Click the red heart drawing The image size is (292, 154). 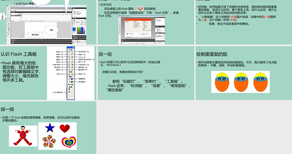[x=65, y=128]
